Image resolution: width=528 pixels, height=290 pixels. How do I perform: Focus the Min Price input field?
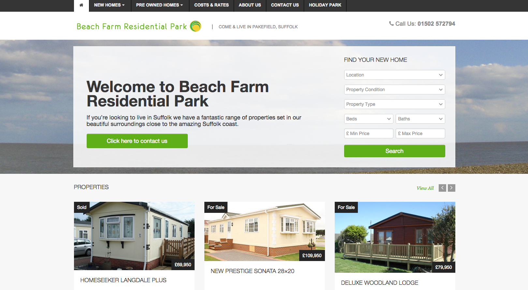369,133
